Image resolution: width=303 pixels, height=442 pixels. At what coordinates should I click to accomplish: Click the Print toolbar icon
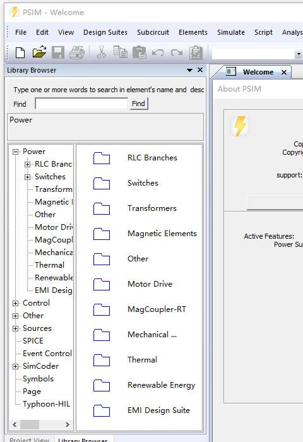[77, 52]
